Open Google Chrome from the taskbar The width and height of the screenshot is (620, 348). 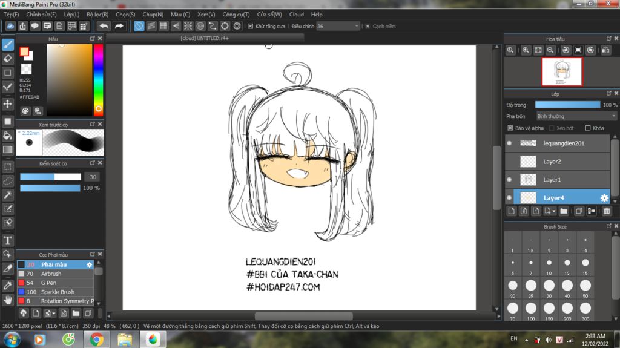pyautogui.click(x=96, y=339)
